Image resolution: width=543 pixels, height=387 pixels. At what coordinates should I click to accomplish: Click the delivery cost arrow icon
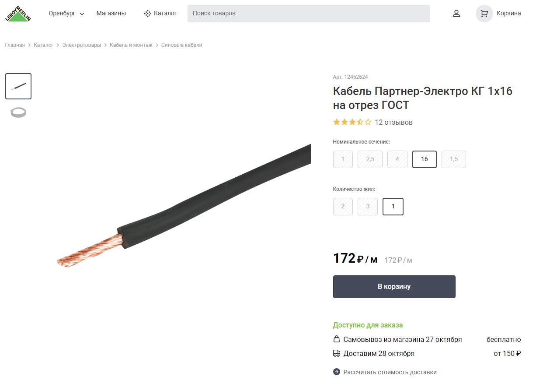[337, 372]
